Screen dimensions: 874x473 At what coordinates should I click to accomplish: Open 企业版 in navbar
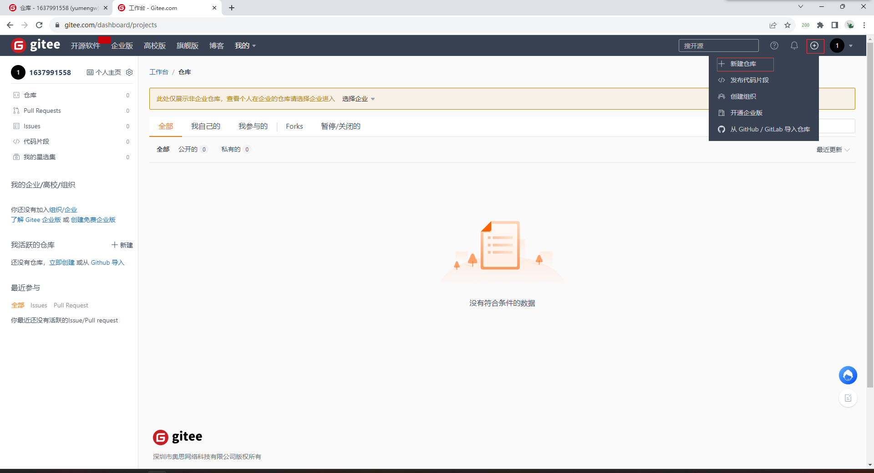(x=122, y=45)
